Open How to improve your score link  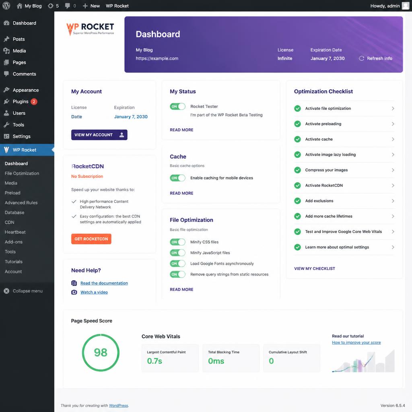(356, 342)
